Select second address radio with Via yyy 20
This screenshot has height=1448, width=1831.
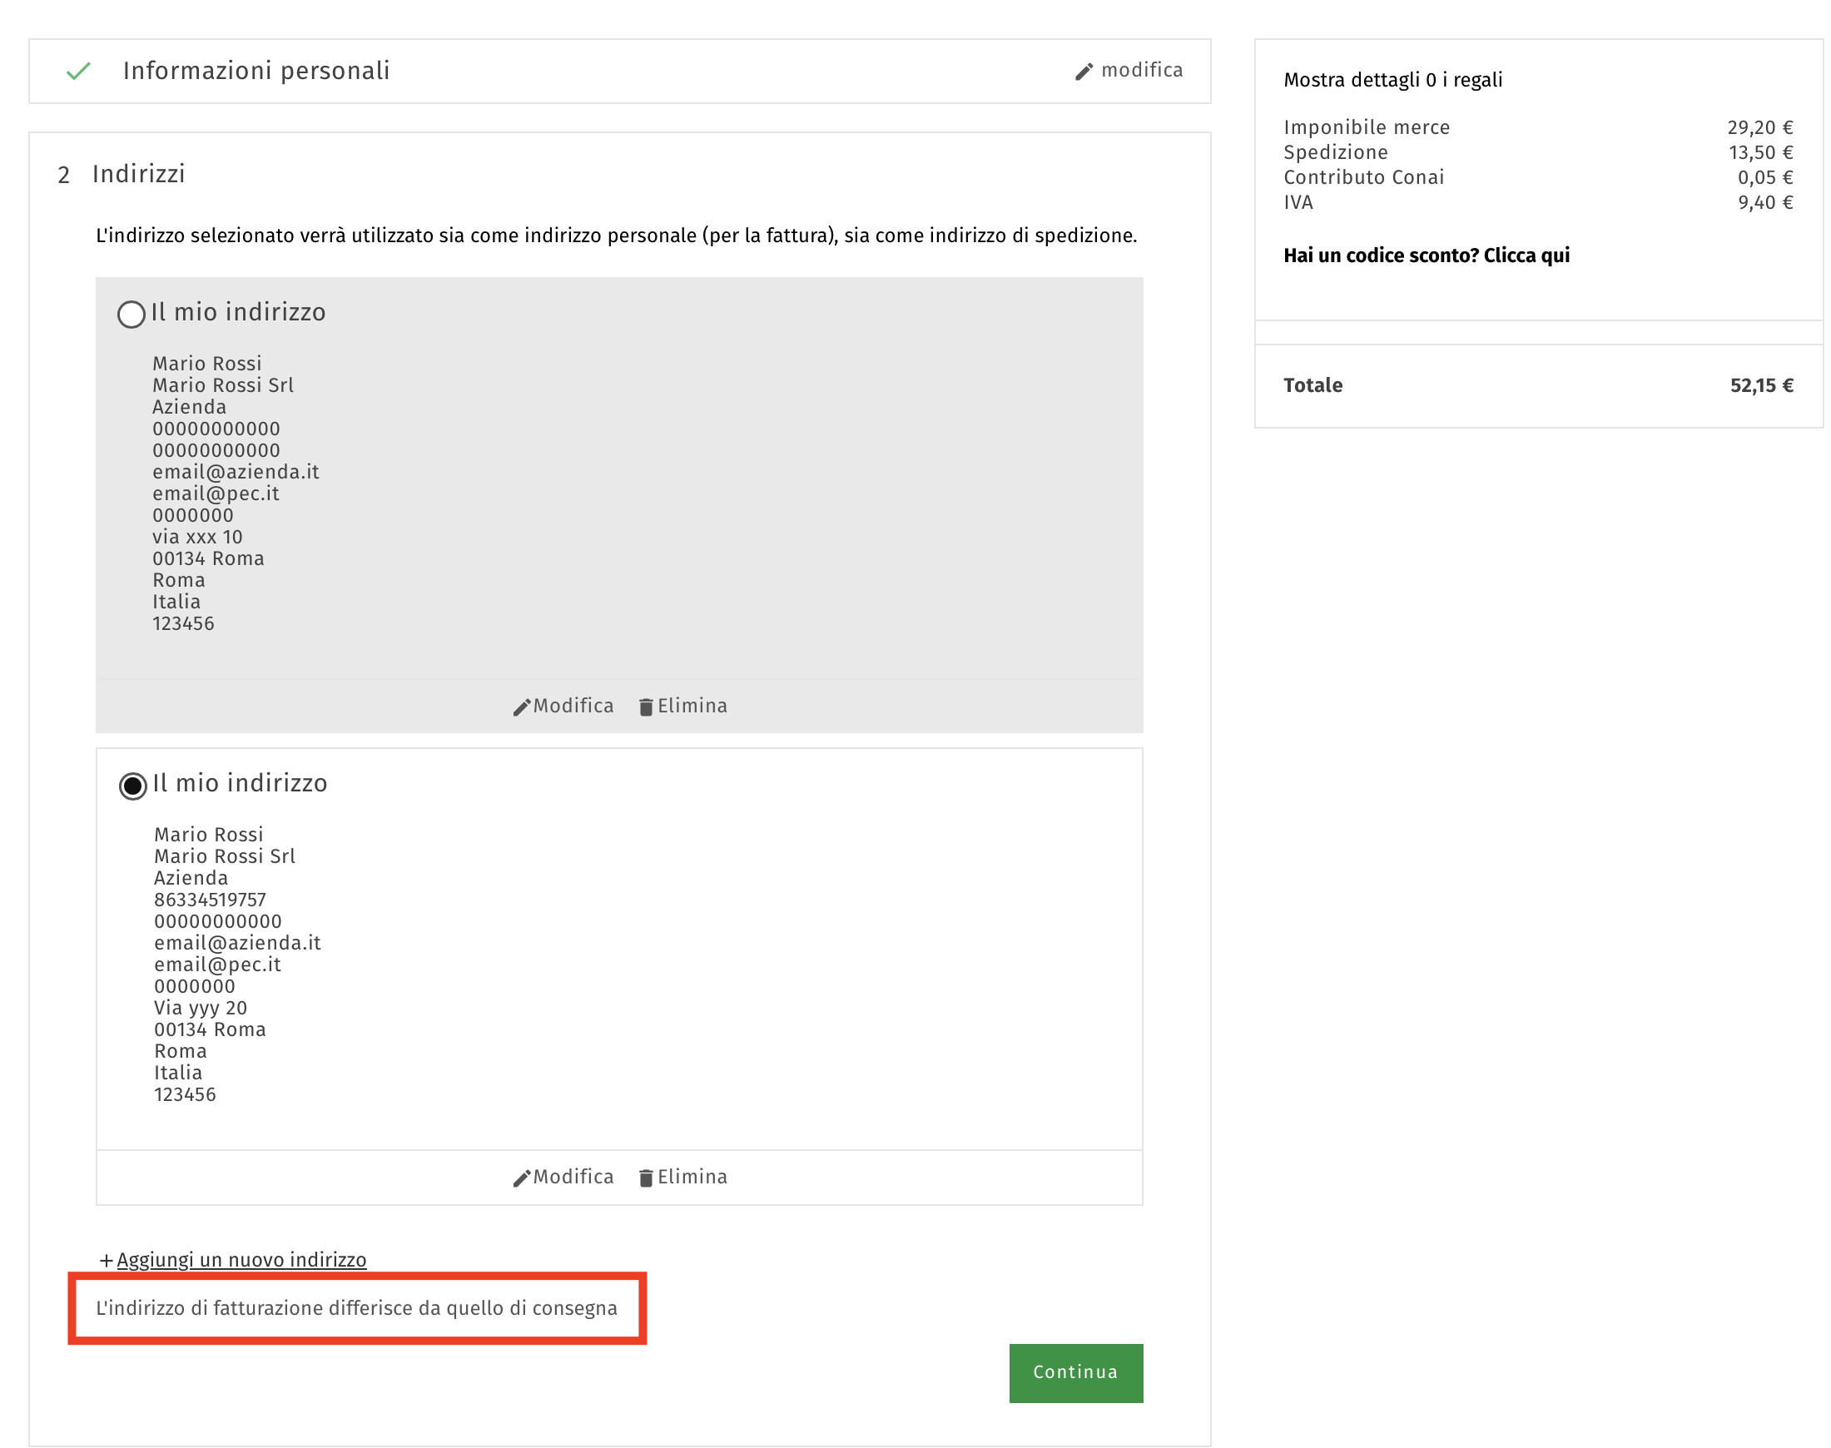(x=133, y=786)
